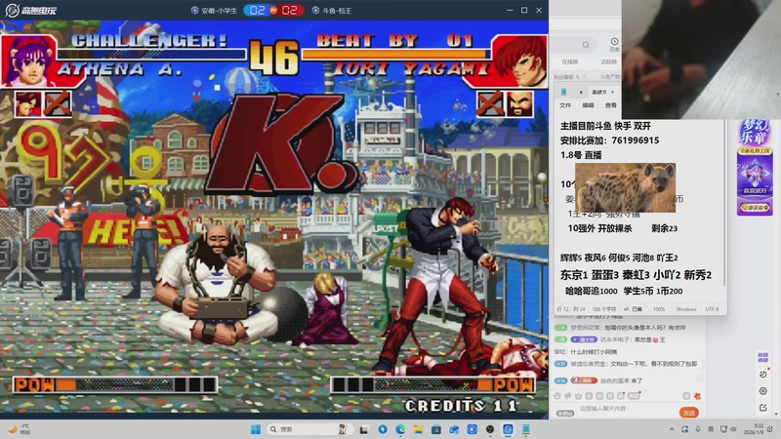This screenshot has height=439, width=781.
Task: Open Microsoft Store from the taskbar
Action: tap(436, 429)
